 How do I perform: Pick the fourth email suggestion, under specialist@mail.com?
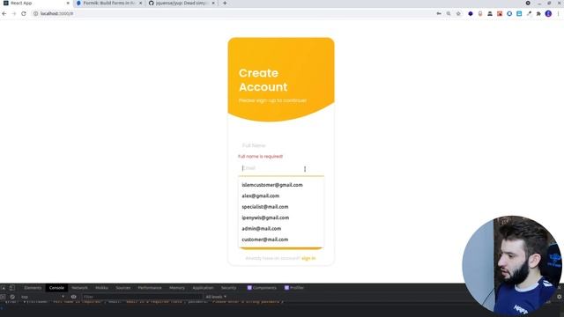tap(281, 217)
